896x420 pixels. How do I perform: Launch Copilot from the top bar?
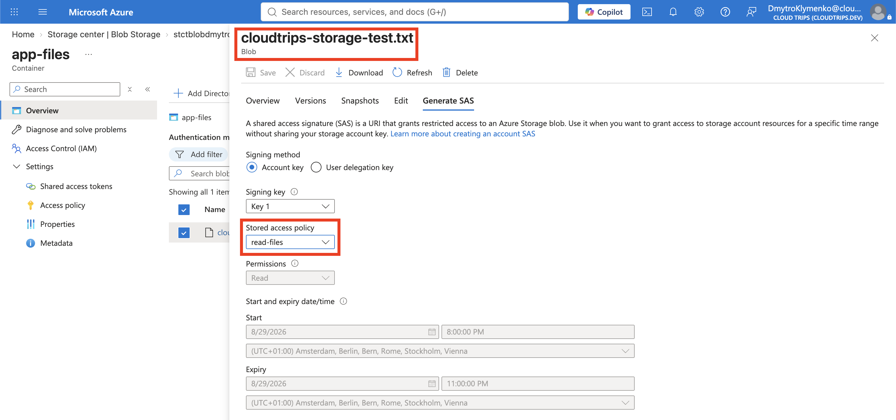click(x=604, y=12)
